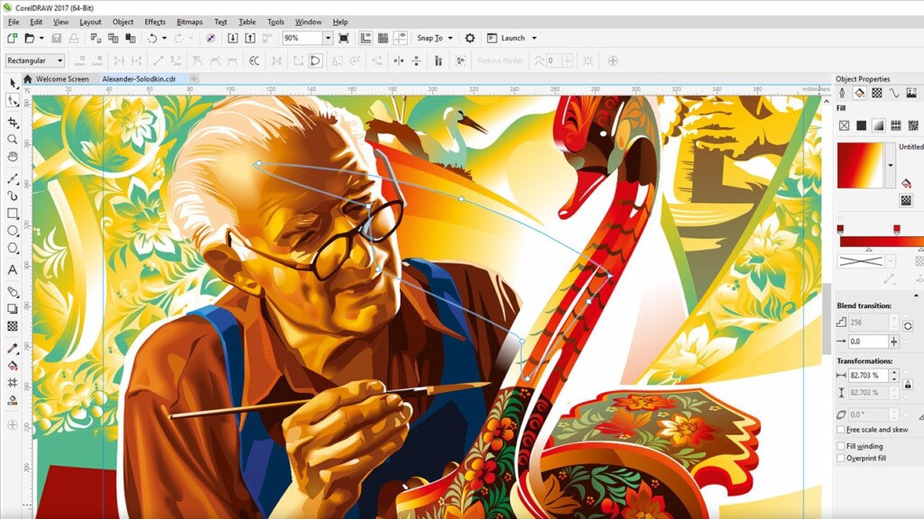Open the fill picker dropdown arrow
This screenshot has height=519, width=924.
[890, 166]
